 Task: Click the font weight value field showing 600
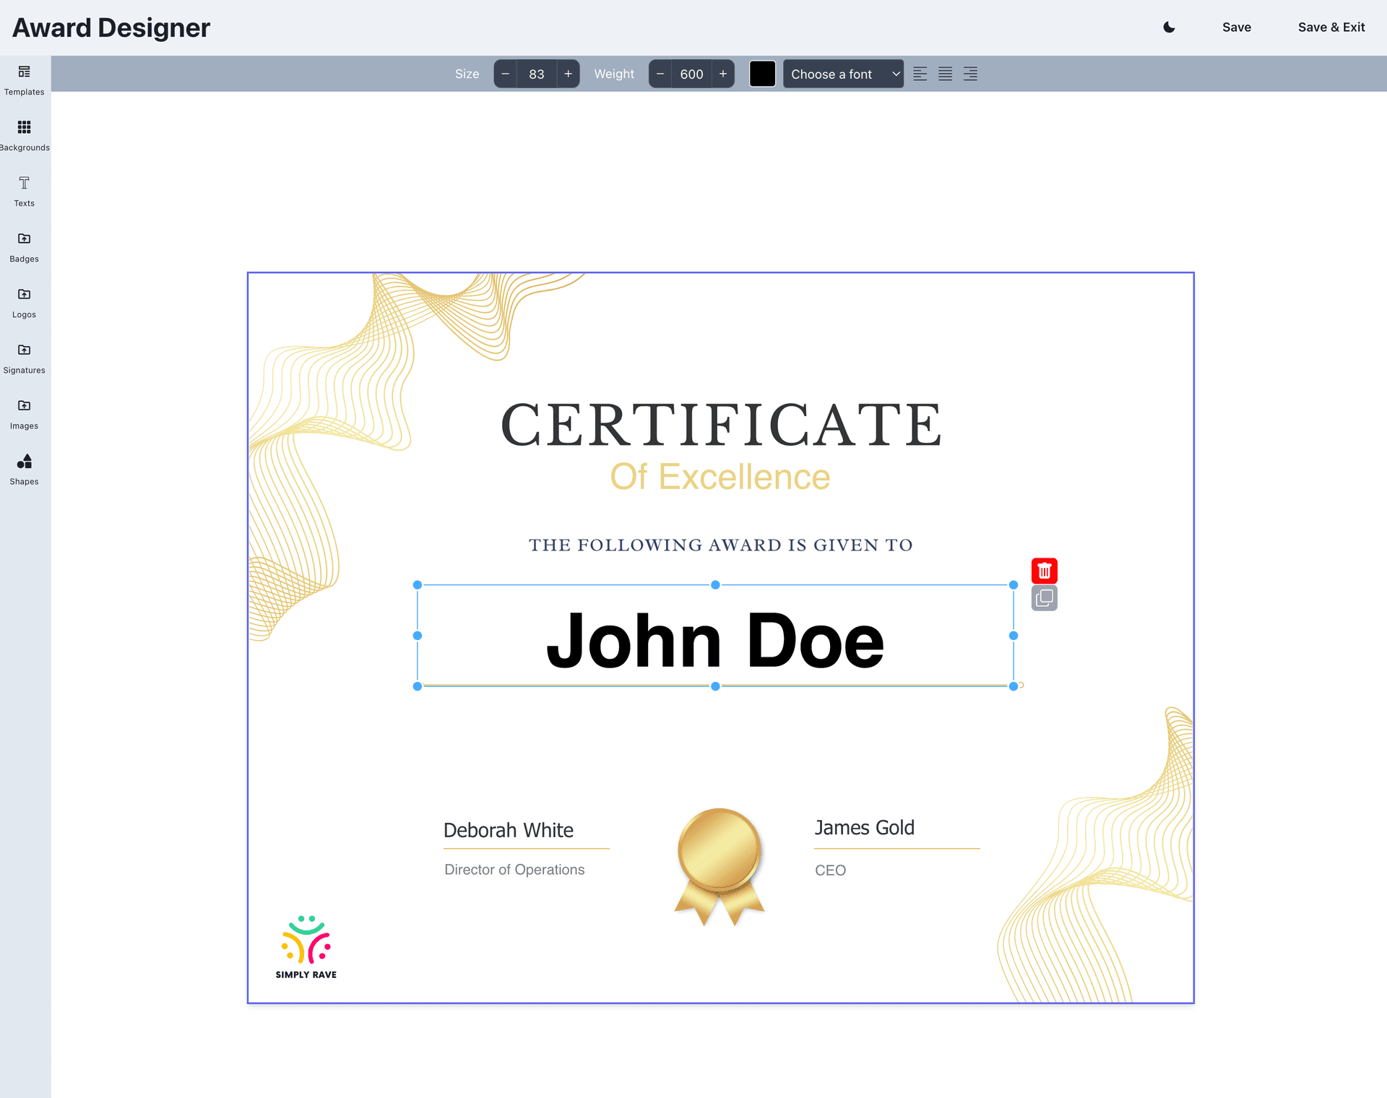pos(691,74)
